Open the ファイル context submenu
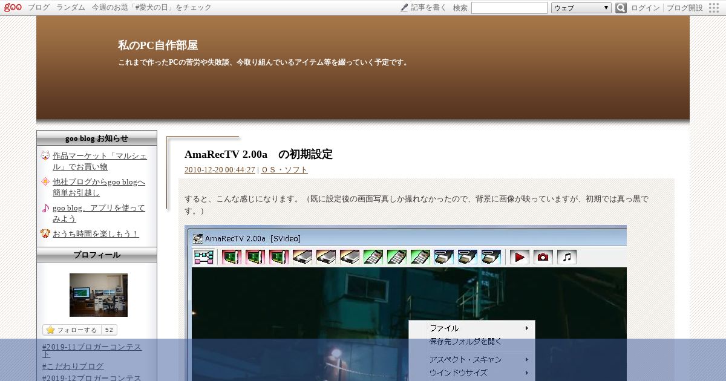The height and width of the screenshot is (381, 726). (472, 328)
